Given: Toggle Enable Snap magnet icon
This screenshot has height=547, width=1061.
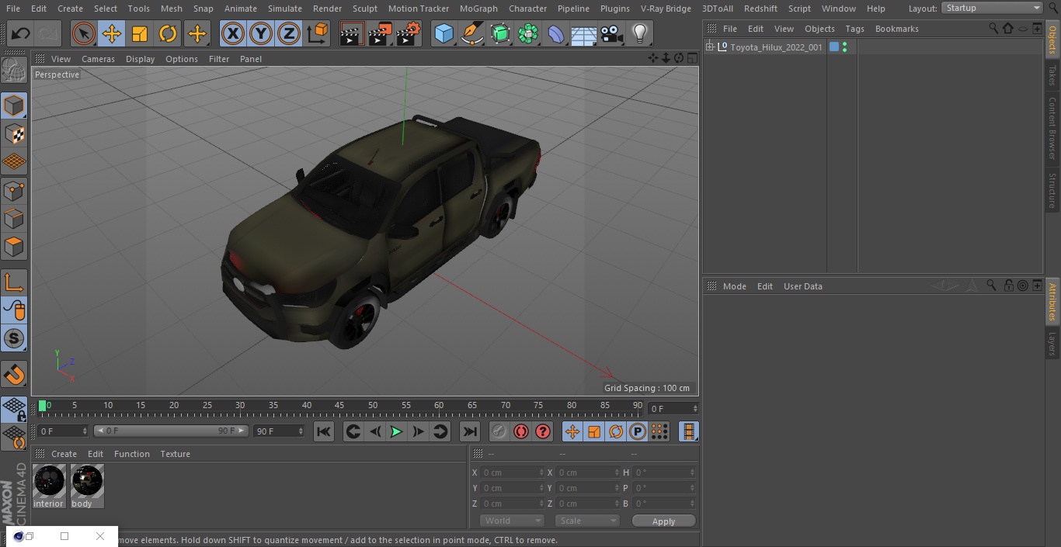Looking at the screenshot, I should click(14, 376).
